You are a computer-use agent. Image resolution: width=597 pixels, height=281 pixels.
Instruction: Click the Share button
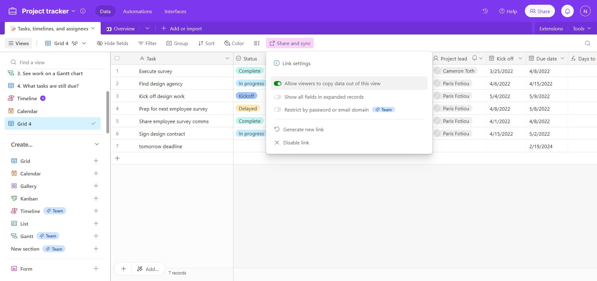[540, 11]
